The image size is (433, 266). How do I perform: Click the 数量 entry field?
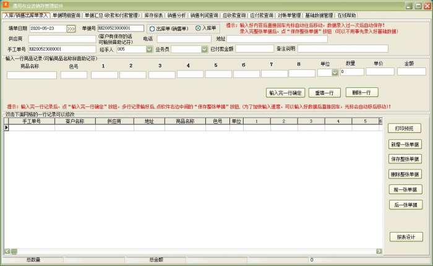352,72
